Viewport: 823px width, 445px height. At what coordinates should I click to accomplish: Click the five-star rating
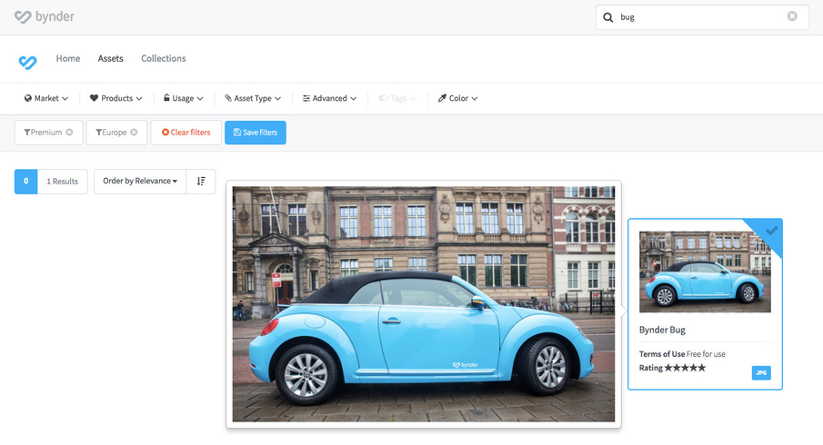click(x=685, y=368)
